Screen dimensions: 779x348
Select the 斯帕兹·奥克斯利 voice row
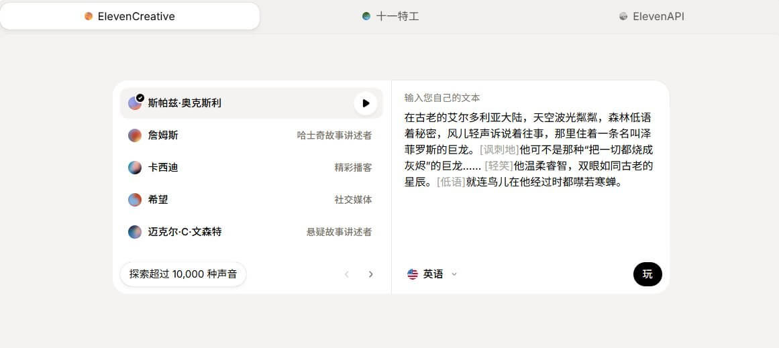[x=252, y=103]
